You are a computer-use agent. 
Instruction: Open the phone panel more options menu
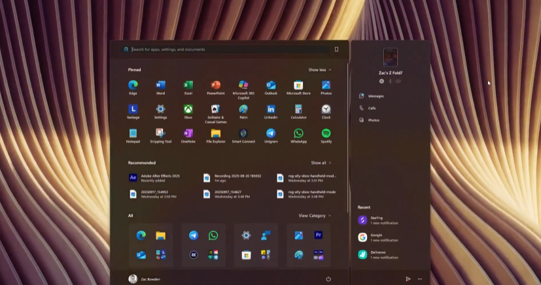(x=420, y=279)
